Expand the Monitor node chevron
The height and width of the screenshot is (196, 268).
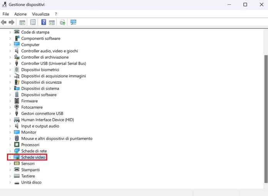(x=10, y=132)
